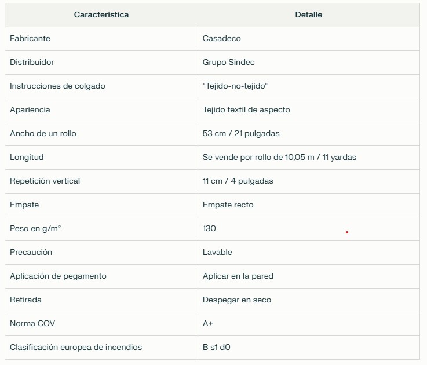427x365 pixels.
Task: Select the Fabricante row label
Action: click(30, 38)
